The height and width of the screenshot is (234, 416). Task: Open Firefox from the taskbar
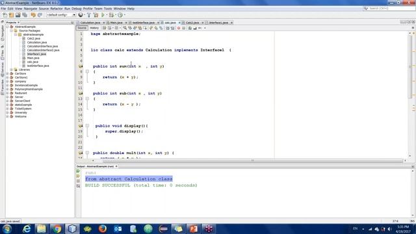click(x=103, y=229)
